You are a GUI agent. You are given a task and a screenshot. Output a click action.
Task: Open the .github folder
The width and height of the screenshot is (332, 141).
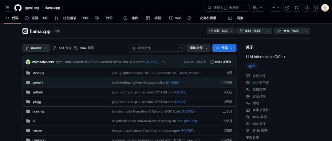click(38, 92)
